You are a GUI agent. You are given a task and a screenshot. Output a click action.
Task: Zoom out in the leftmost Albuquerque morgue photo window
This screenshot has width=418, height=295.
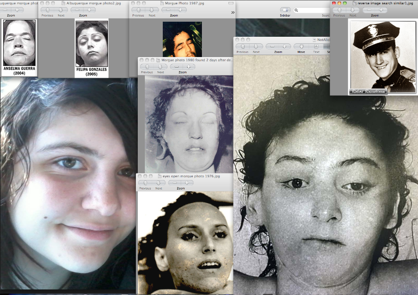[5, 10]
